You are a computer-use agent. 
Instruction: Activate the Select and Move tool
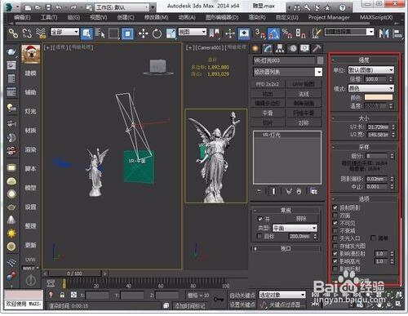(143, 33)
